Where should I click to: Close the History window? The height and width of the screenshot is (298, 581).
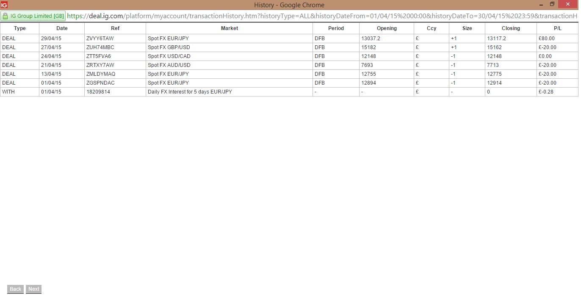point(568,4)
